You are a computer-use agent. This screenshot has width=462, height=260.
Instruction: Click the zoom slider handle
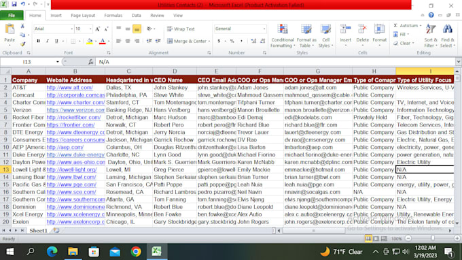[x=433, y=238]
